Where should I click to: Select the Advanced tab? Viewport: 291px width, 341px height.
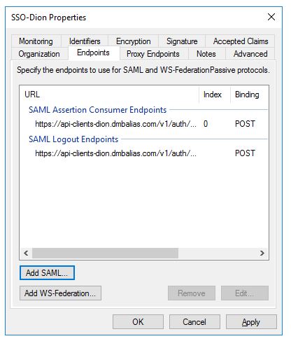click(x=250, y=54)
